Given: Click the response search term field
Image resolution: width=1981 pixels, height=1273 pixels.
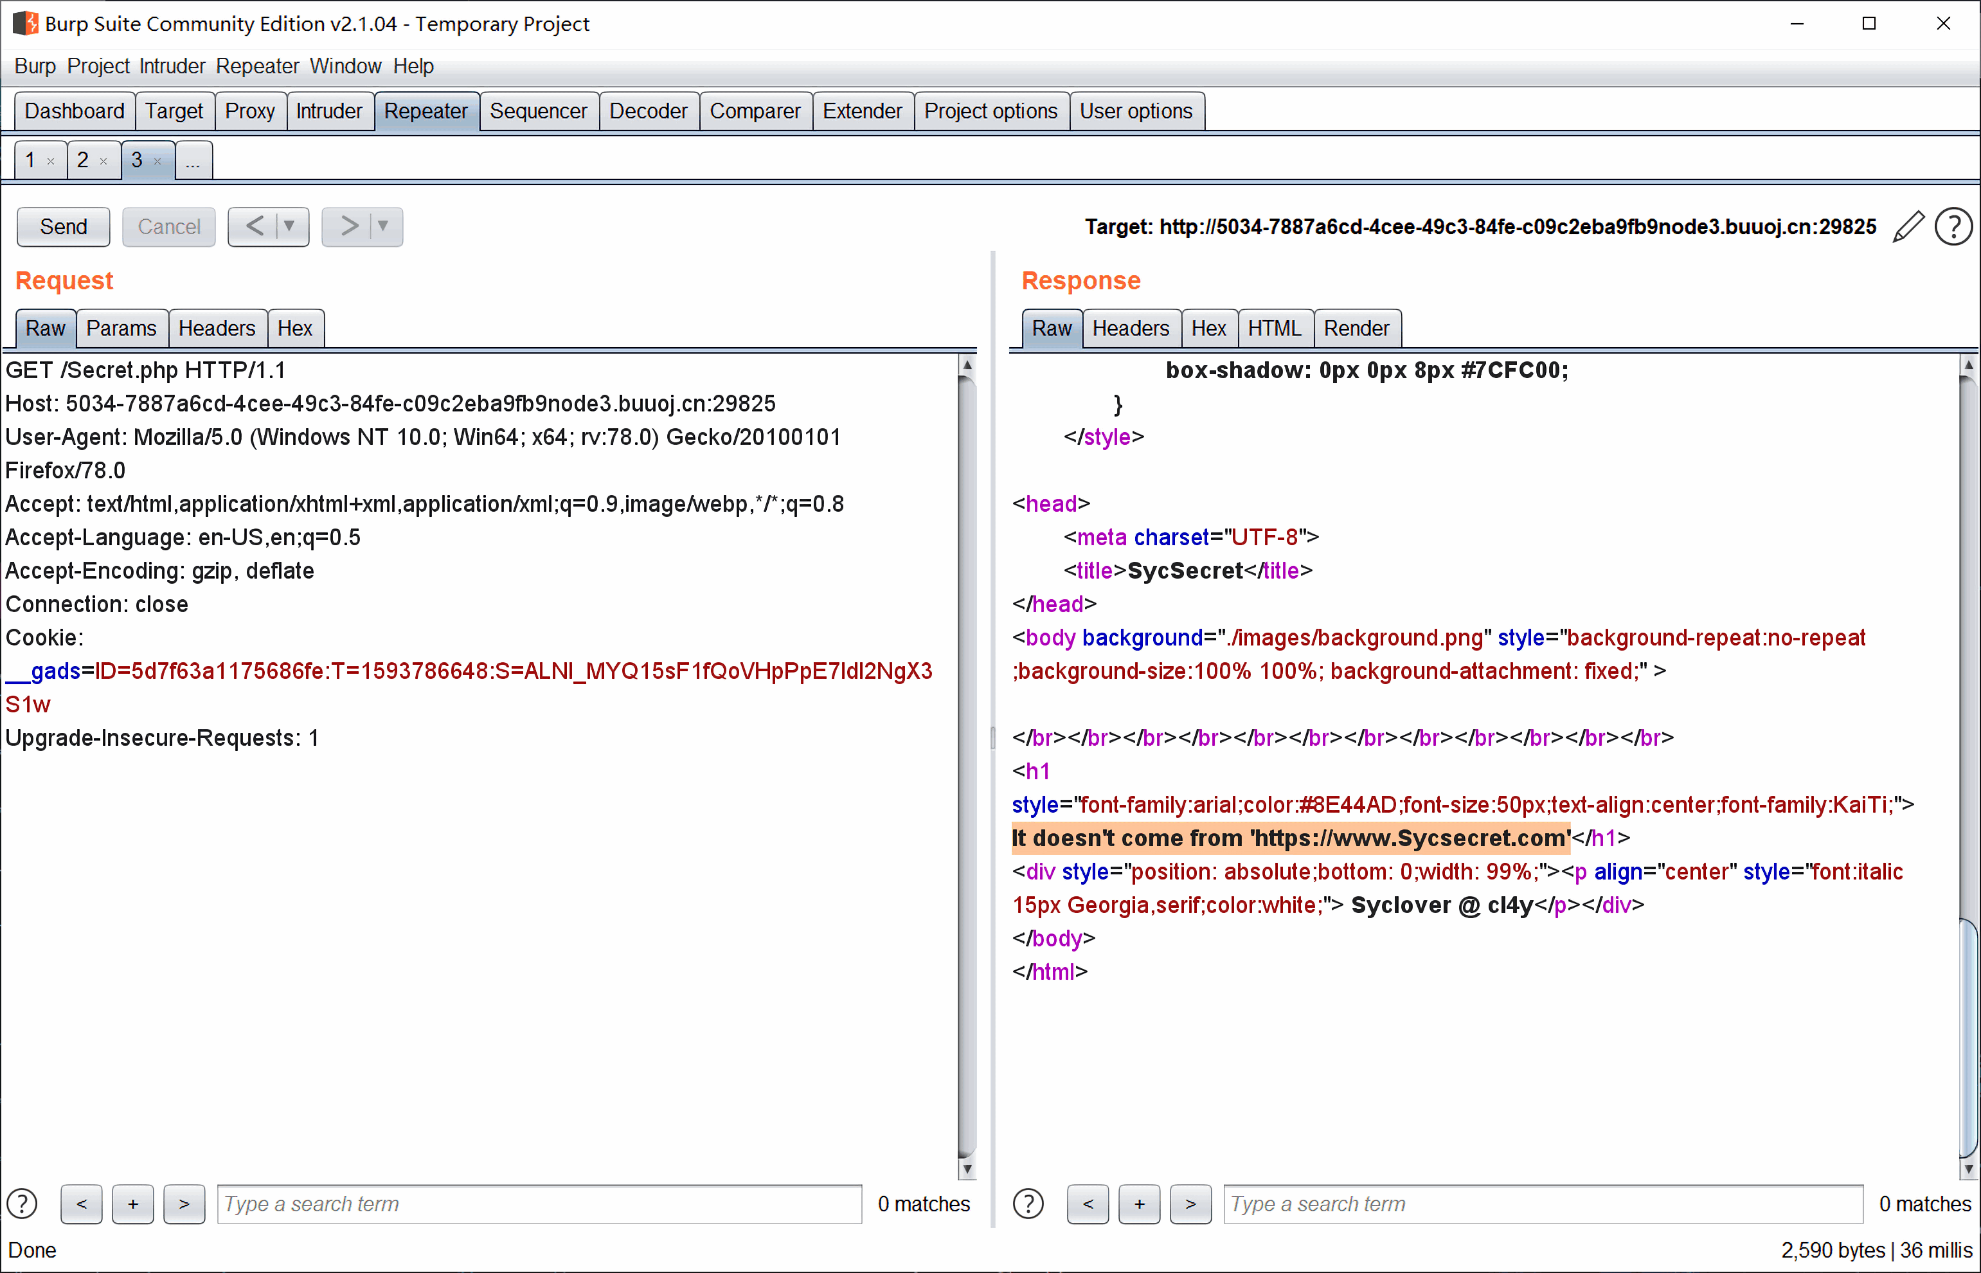Looking at the screenshot, I should [x=1543, y=1204].
